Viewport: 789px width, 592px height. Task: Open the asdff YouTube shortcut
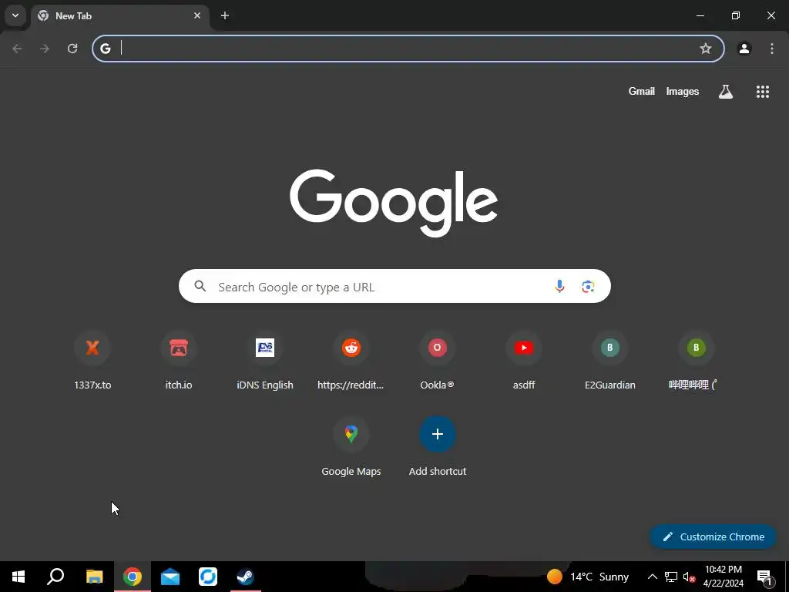(524, 361)
